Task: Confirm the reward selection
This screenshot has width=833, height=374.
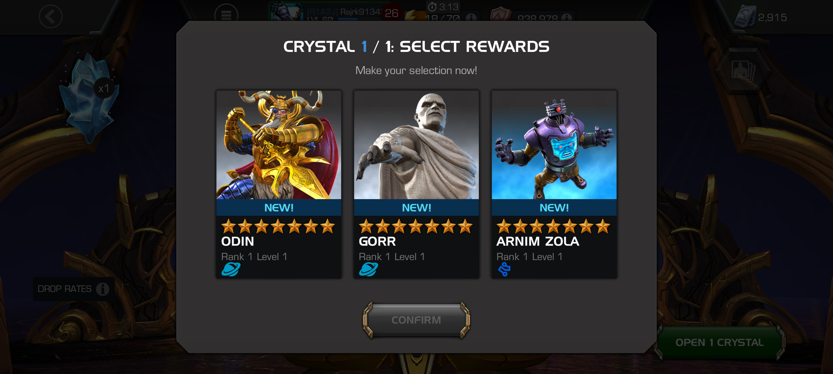Action: pos(416,320)
